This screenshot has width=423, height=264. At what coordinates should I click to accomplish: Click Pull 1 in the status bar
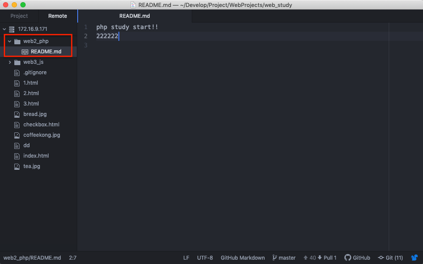[327, 258]
